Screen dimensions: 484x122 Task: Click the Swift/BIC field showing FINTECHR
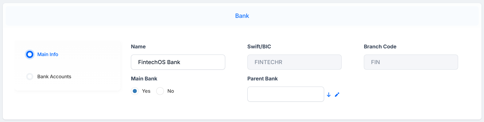[x=295, y=62]
